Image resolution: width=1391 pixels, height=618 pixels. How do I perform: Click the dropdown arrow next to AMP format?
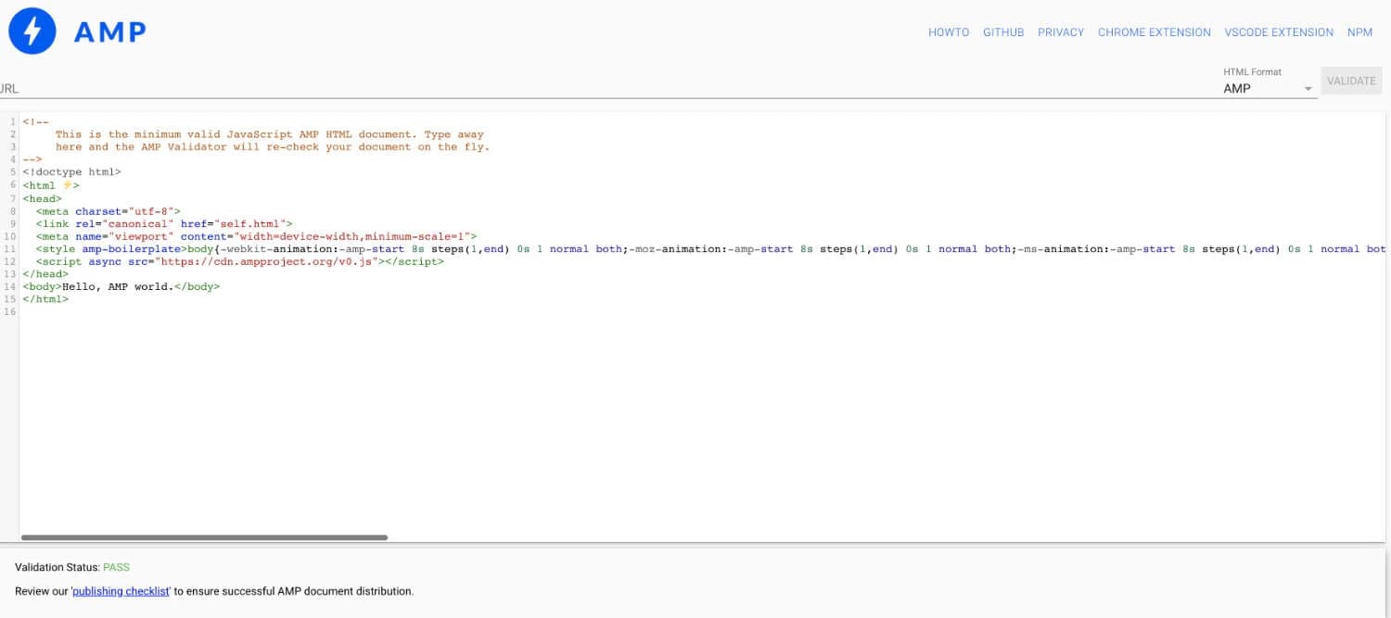click(x=1308, y=88)
